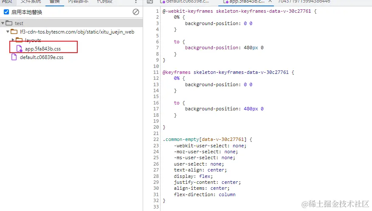Click the flex-direction: column declaration
This screenshot has width=372, height=211.
click(x=205, y=194)
